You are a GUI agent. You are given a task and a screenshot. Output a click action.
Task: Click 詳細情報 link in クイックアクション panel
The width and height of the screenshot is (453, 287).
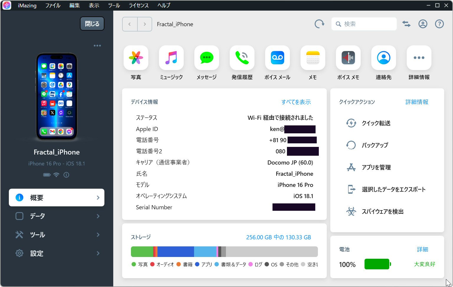pyautogui.click(x=417, y=102)
